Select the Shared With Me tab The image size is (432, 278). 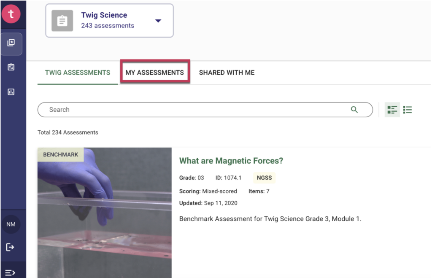[x=227, y=73]
